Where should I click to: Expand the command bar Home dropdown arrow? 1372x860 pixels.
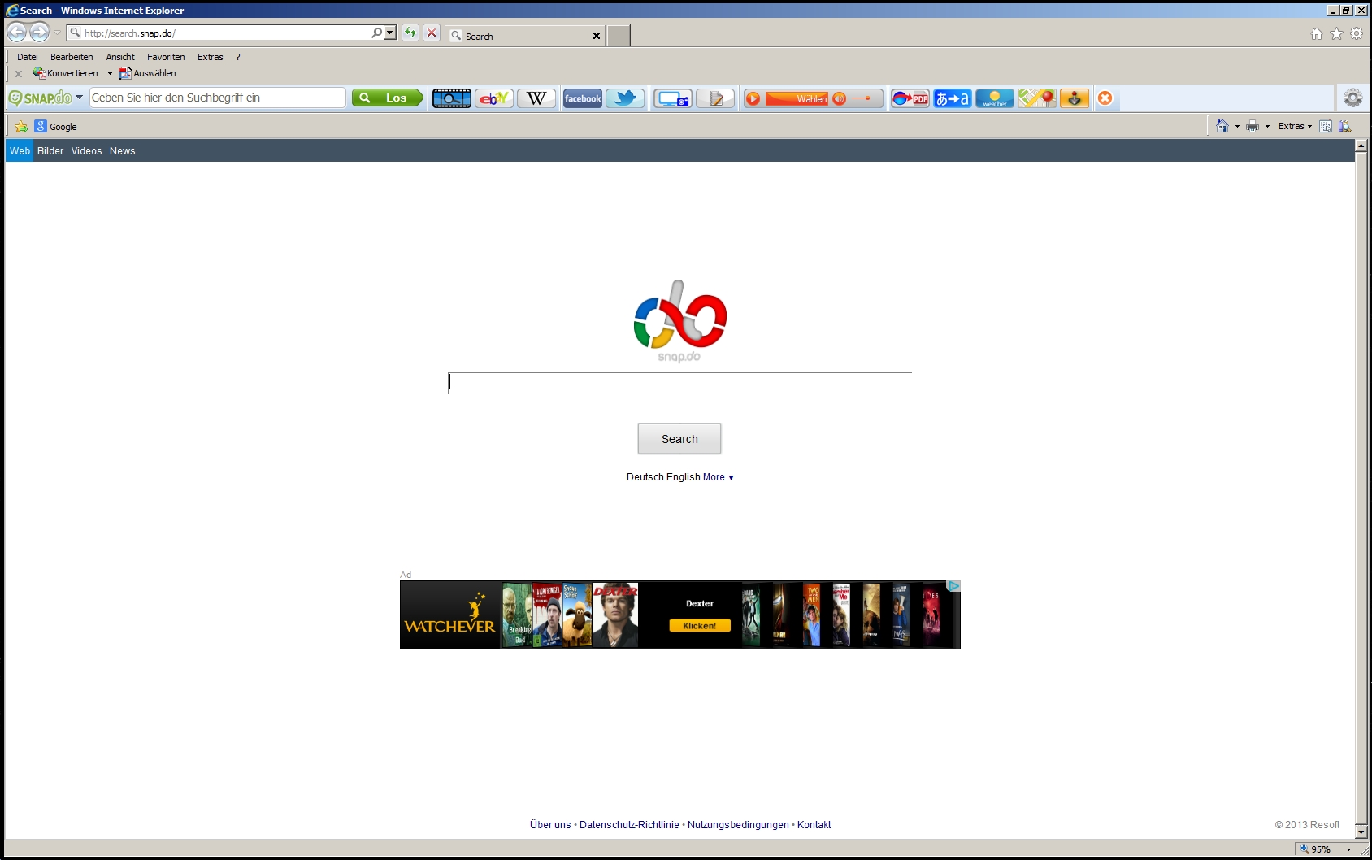[1237, 126]
